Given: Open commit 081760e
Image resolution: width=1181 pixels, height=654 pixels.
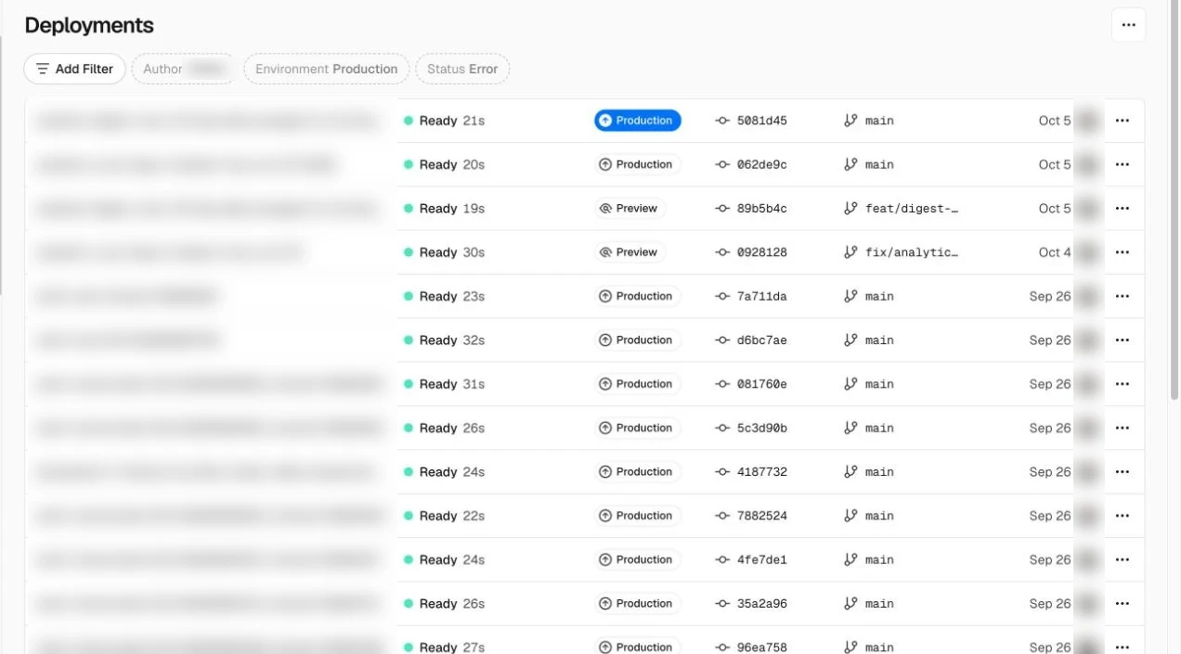Looking at the screenshot, I should [x=761, y=384].
